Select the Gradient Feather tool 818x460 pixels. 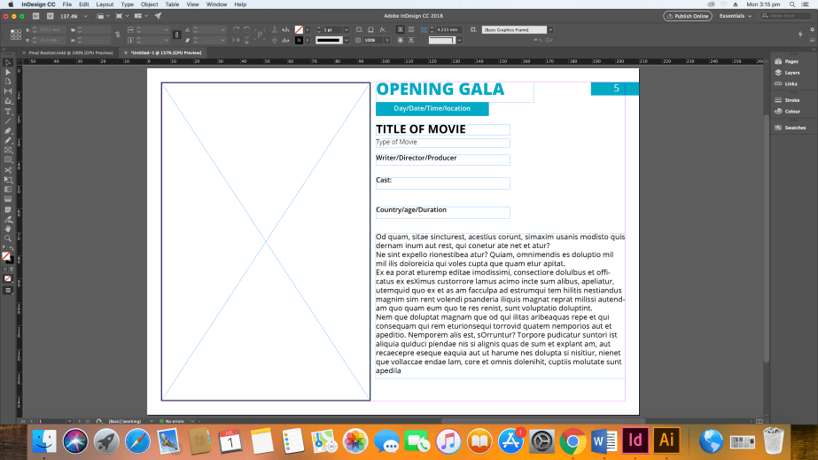click(x=8, y=199)
